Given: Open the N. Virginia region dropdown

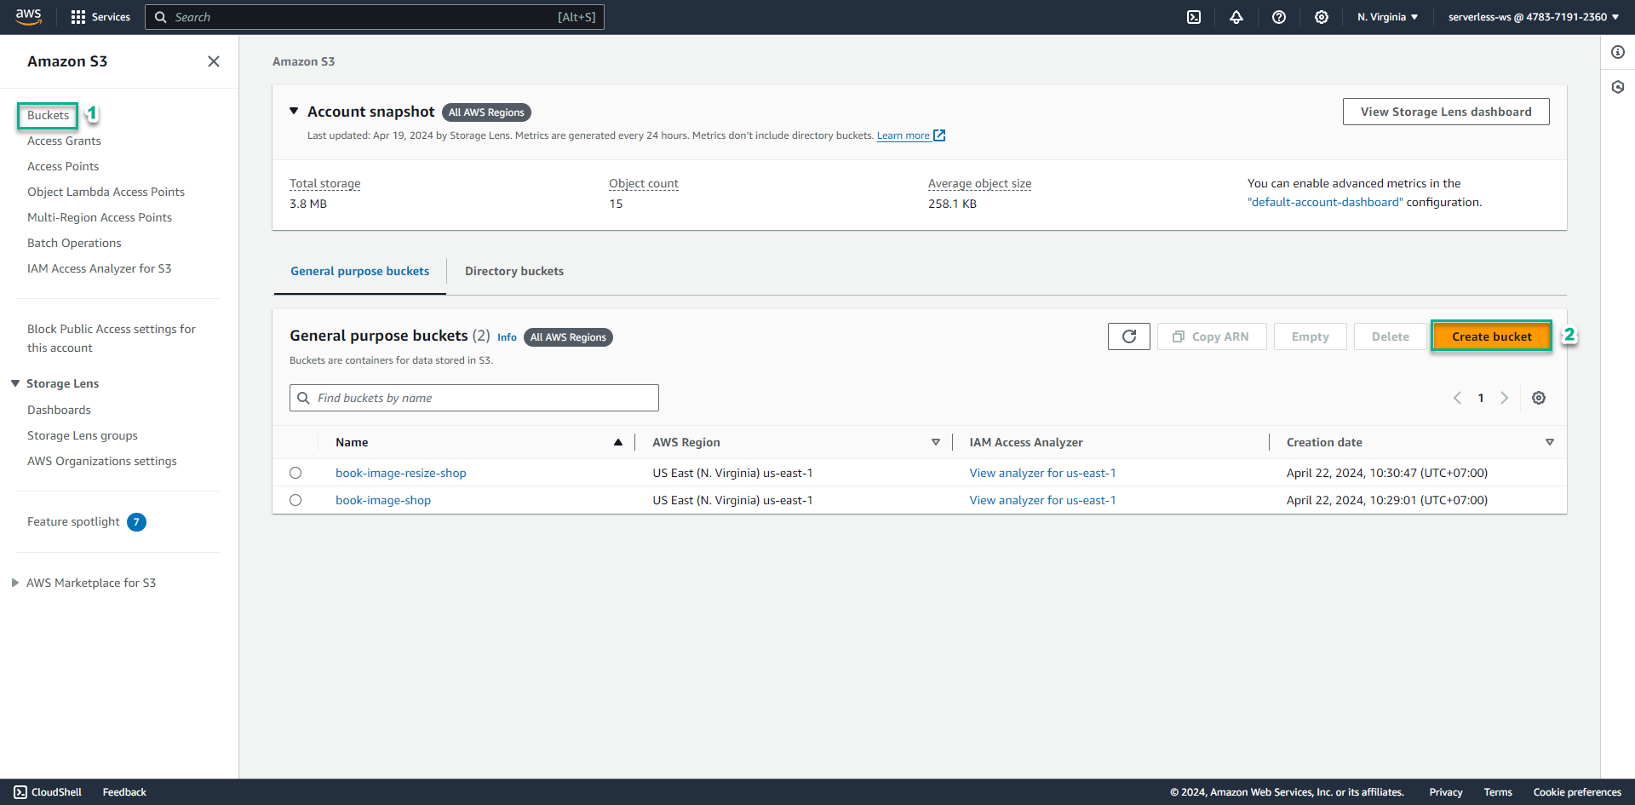Looking at the screenshot, I should (1387, 17).
